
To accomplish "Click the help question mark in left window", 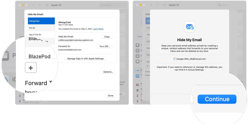I will click(124, 100).
